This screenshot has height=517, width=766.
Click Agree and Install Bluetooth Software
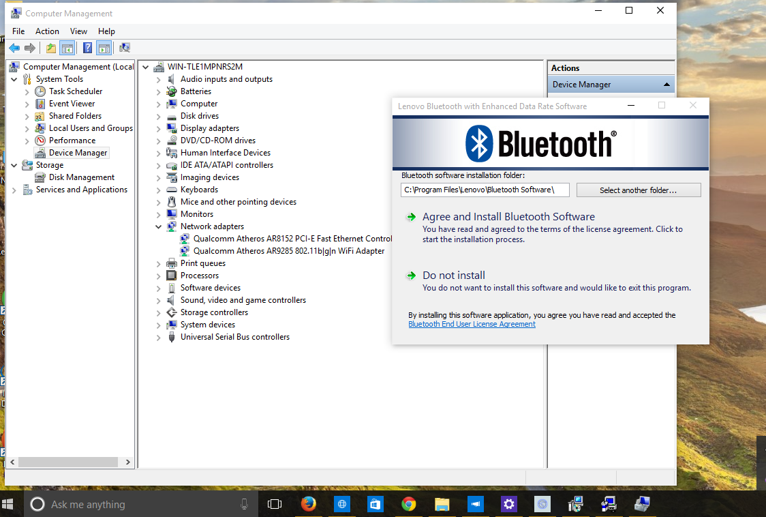coord(508,217)
